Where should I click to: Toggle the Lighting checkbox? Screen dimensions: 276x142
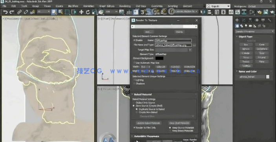(135, 80)
